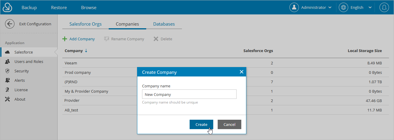
Task: Click the Salesforce cloud sidebar icon
Action: coord(8,52)
